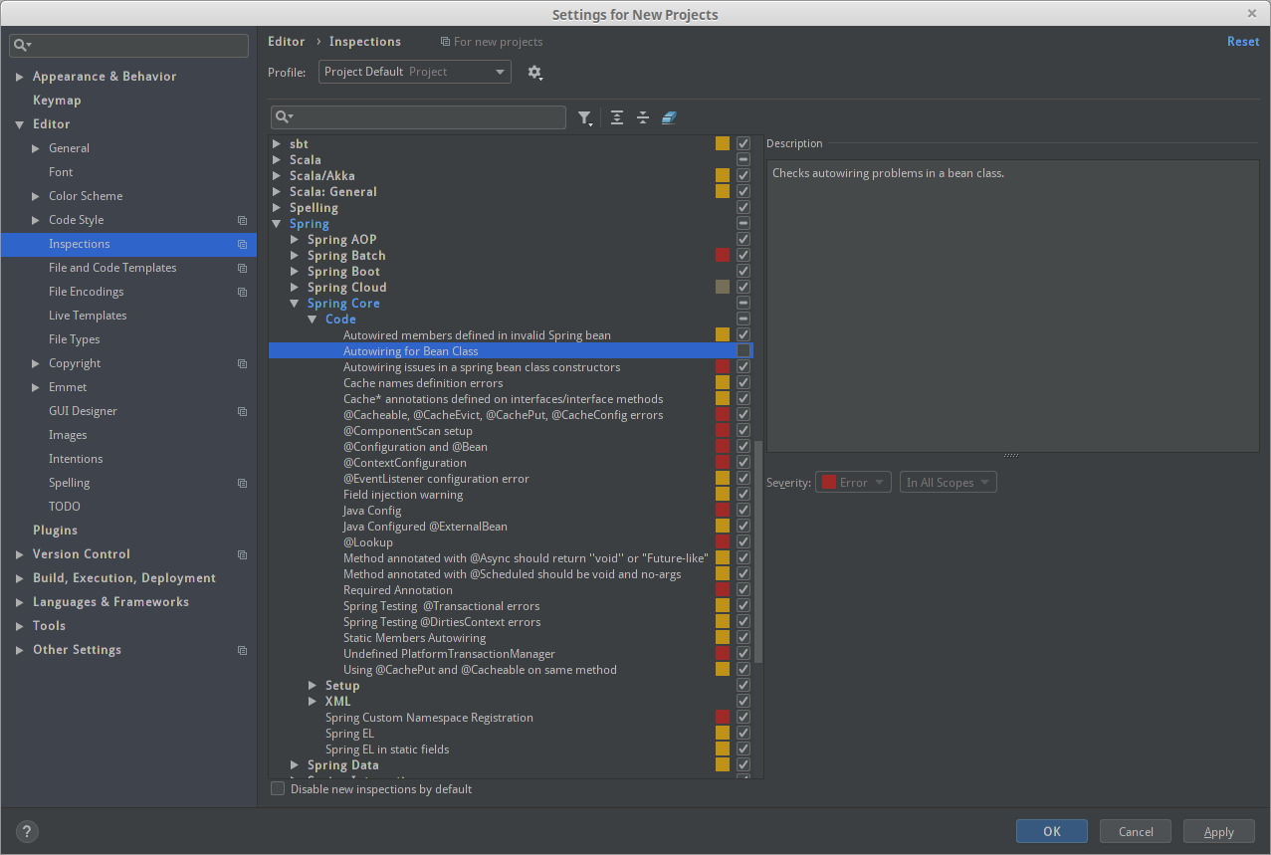The image size is (1271, 855).
Task: Click yellow severity swatch for Spring EL
Action: click(x=723, y=733)
